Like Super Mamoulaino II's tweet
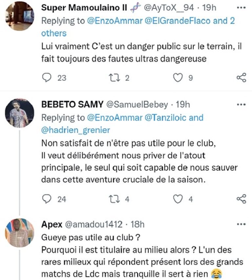The width and height of the screenshot is (252, 280). tap(178, 78)
